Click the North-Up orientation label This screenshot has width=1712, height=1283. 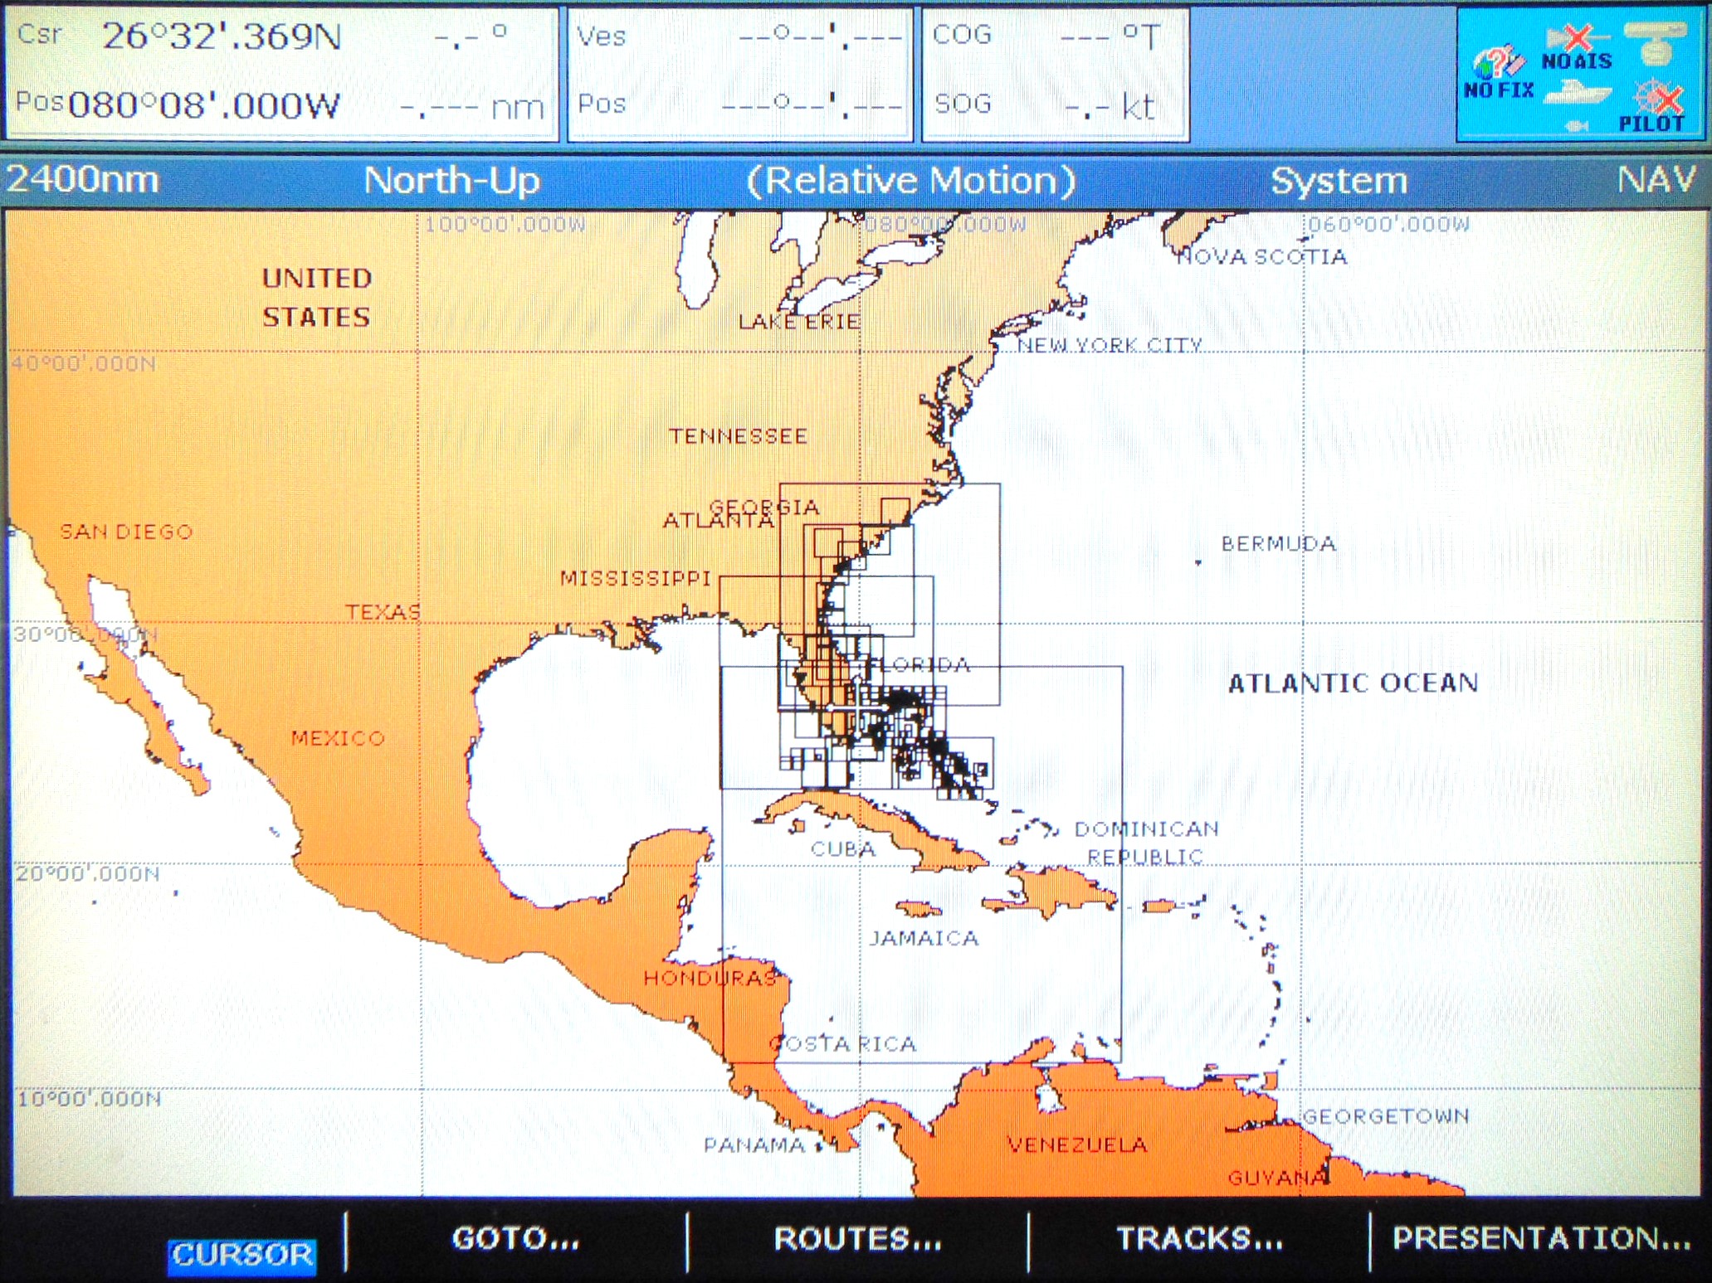click(x=452, y=180)
